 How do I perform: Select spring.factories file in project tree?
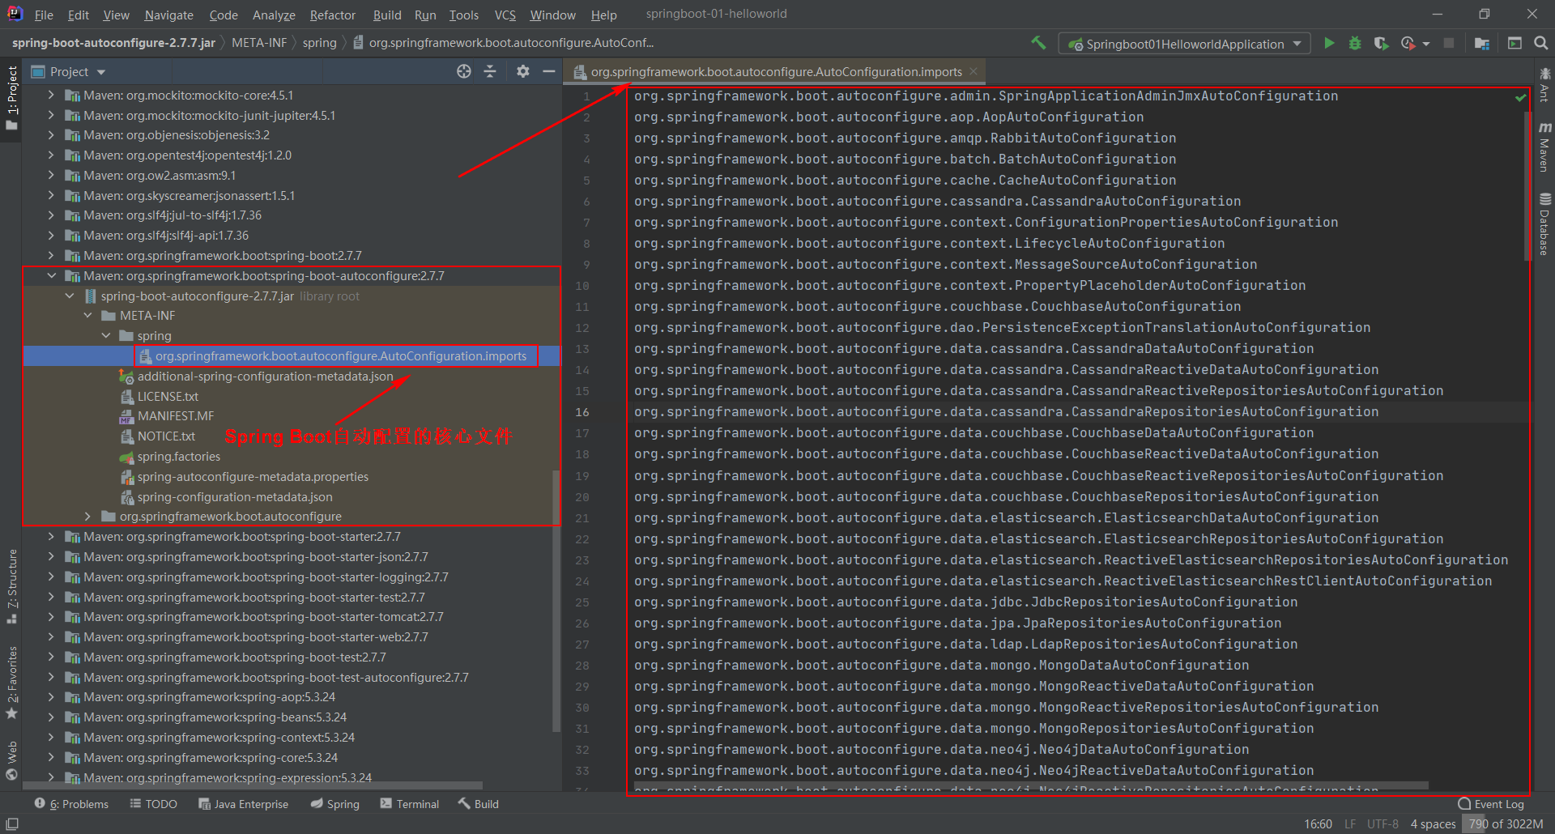click(178, 457)
